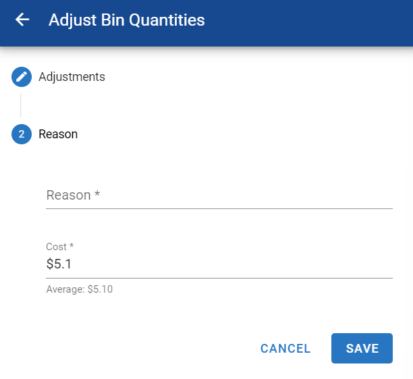The height and width of the screenshot is (379, 413).
Task: Click the vertical connector line between steps
Action: [x=21, y=105]
